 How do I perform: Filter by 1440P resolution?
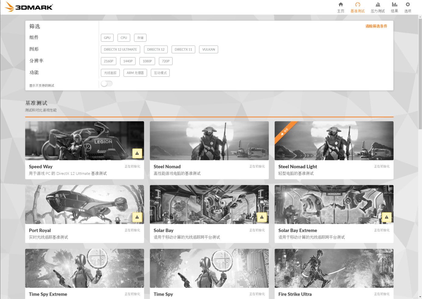(128, 61)
